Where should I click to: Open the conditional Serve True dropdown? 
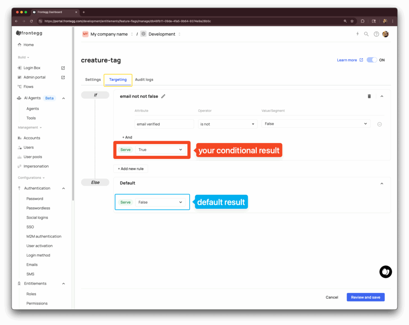[161, 150]
